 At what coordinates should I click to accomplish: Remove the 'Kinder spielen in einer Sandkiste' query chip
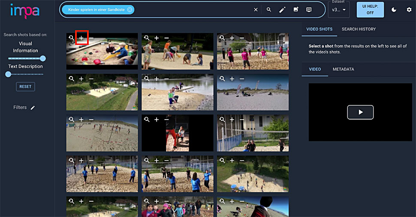click(130, 9)
